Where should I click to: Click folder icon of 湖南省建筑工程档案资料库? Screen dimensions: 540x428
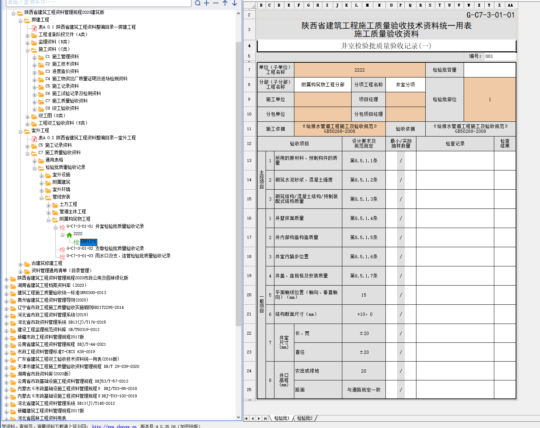click(x=13, y=286)
